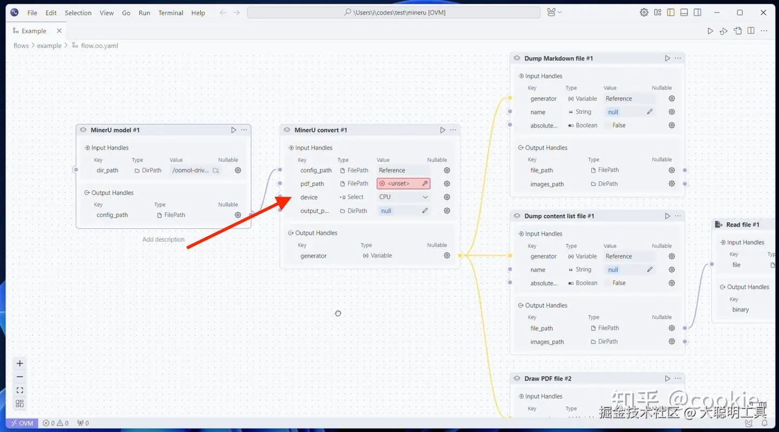Screen dimensions: 779x432
Task: Open settings gear for Dump Markdown absolute... handle
Action: pyautogui.click(x=672, y=125)
